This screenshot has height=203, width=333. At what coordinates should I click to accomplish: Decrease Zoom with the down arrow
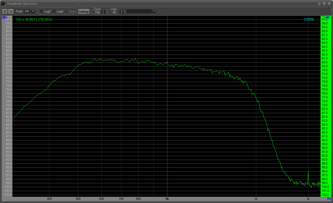tap(103, 13)
